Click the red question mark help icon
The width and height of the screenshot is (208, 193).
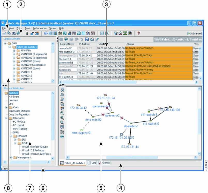139,33
